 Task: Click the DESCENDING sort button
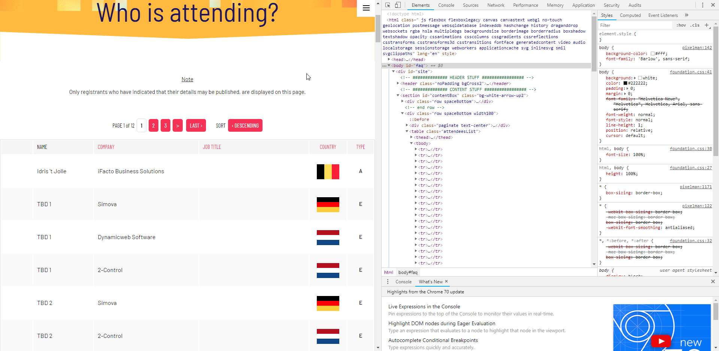click(245, 125)
